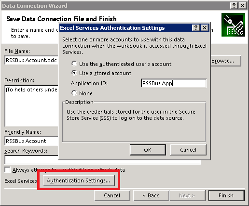Image resolution: width=249 pixels, height=206 pixels.
Task: Click OK in Authentication Settings dialog
Action: [x=148, y=150]
